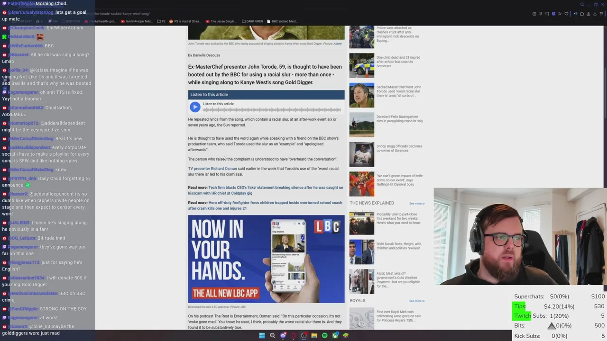
Task: Click See more beside the Royals section
Action: [417, 301]
